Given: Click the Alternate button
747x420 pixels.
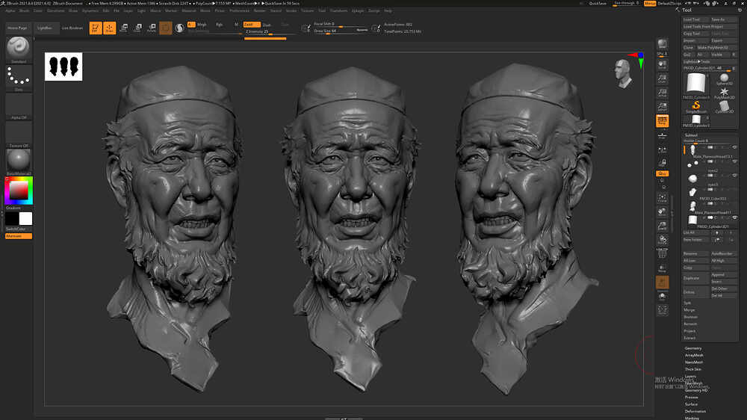Looking at the screenshot, I should tap(19, 236).
